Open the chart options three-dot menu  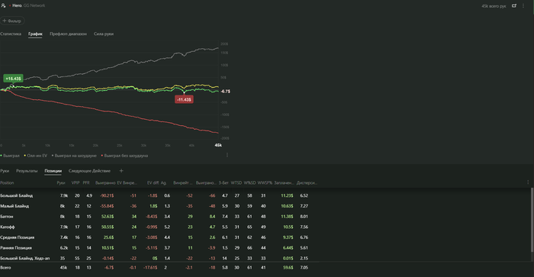tap(227, 155)
